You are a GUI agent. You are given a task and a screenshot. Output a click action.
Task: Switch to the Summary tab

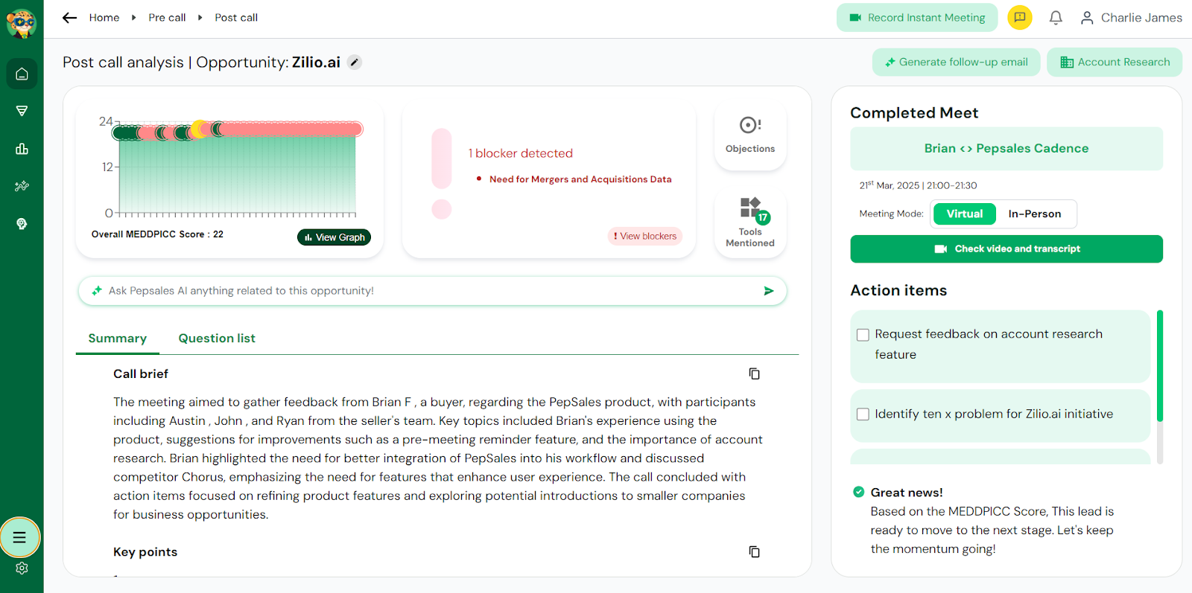118,339
